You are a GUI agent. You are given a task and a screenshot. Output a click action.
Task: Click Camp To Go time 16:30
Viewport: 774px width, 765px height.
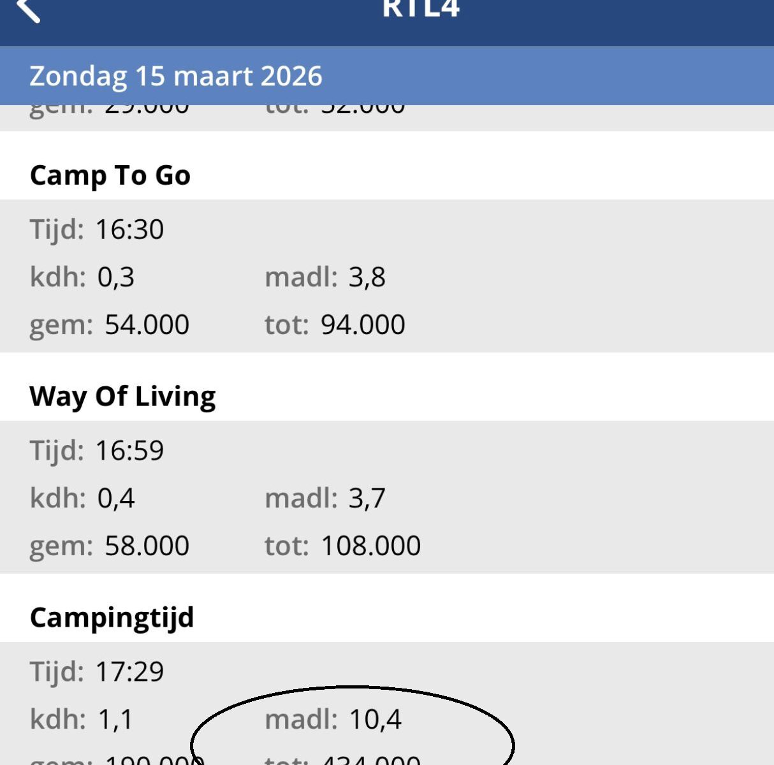point(129,229)
